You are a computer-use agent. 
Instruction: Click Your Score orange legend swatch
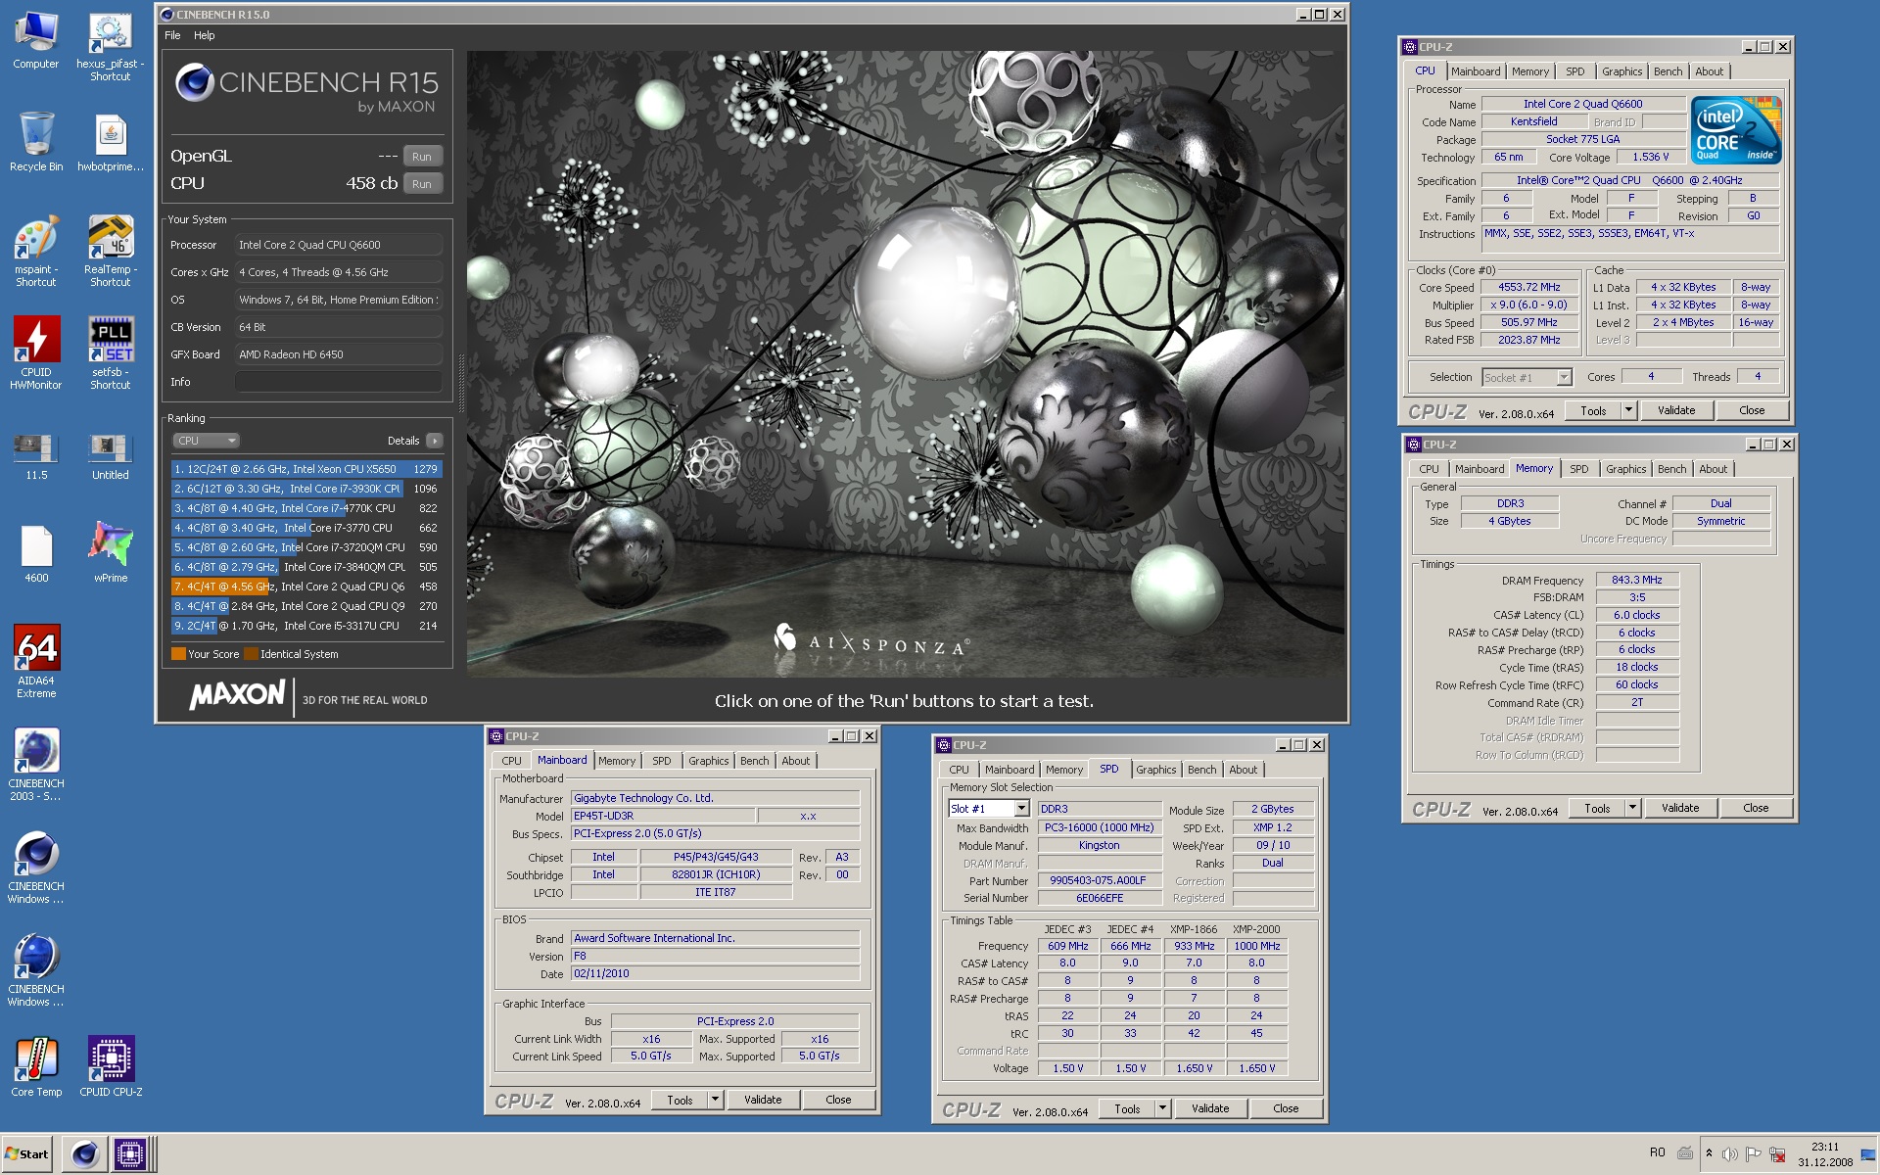(178, 654)
